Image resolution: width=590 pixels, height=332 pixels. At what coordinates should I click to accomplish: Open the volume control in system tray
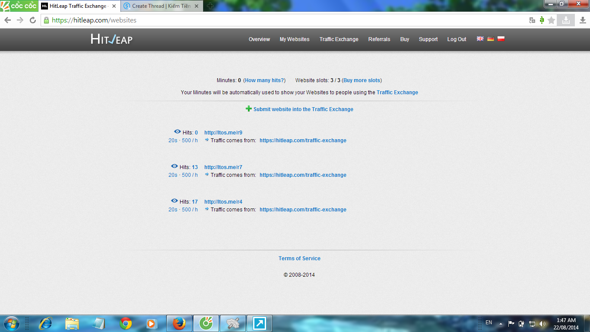(542, 323)
